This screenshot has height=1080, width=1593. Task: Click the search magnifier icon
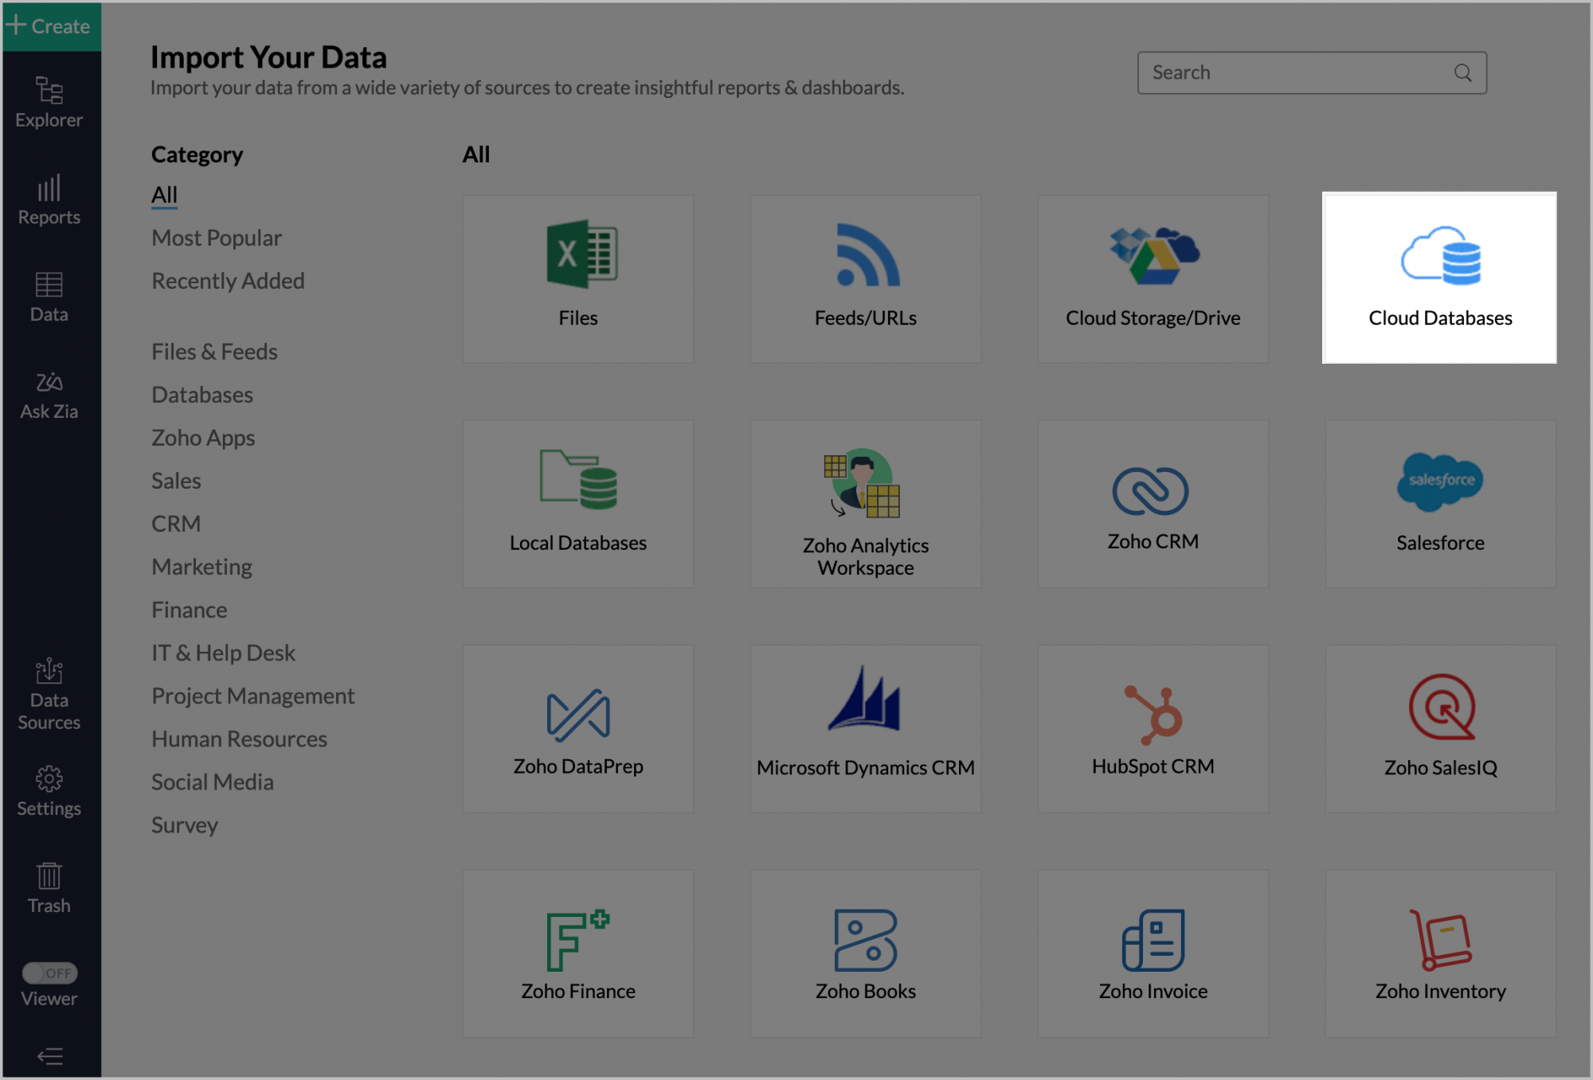coord(1462,72)
